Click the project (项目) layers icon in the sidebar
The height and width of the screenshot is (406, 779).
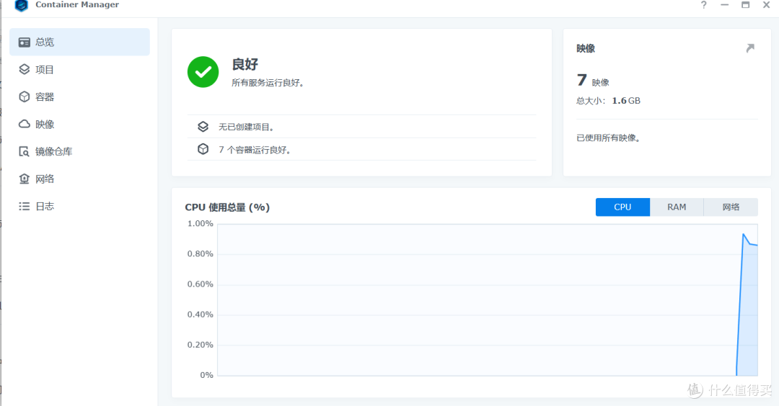pyautogui.click(x=25, y=69)
